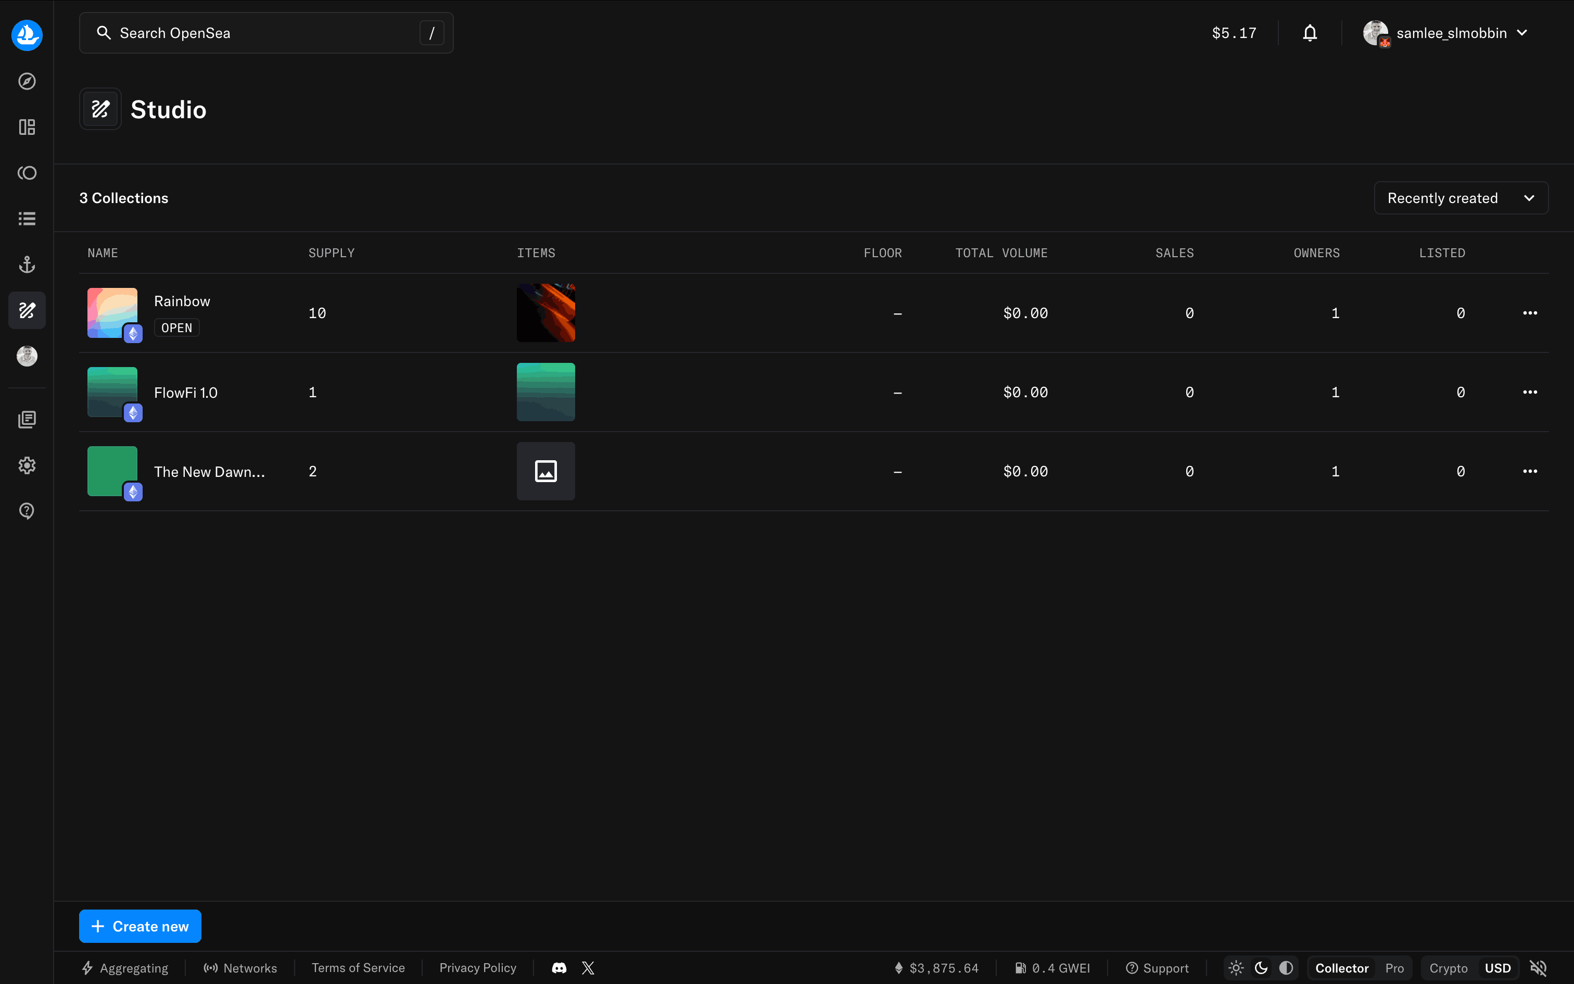The width and height of the screenshot is (1574, 984).
Task: Open the Settings gear in the sidebar
Action: (26, 464)
